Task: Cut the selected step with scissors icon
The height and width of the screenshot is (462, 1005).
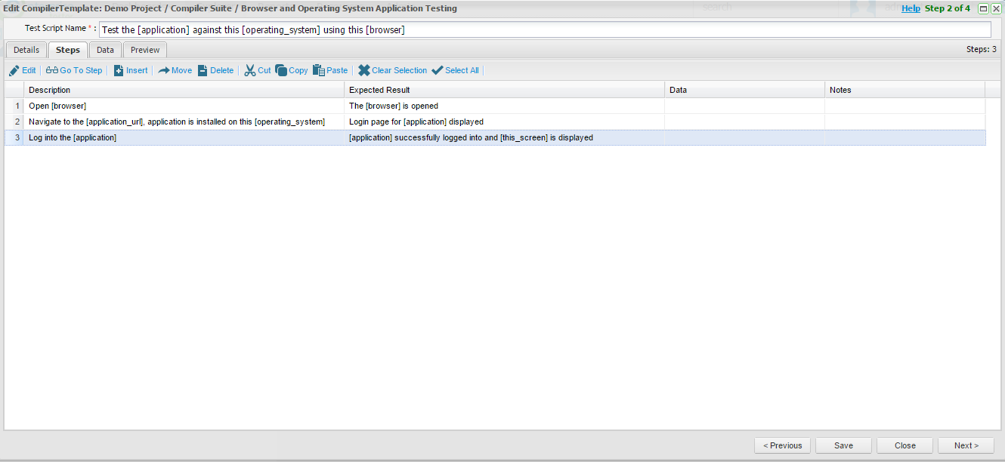Action: 249,70
